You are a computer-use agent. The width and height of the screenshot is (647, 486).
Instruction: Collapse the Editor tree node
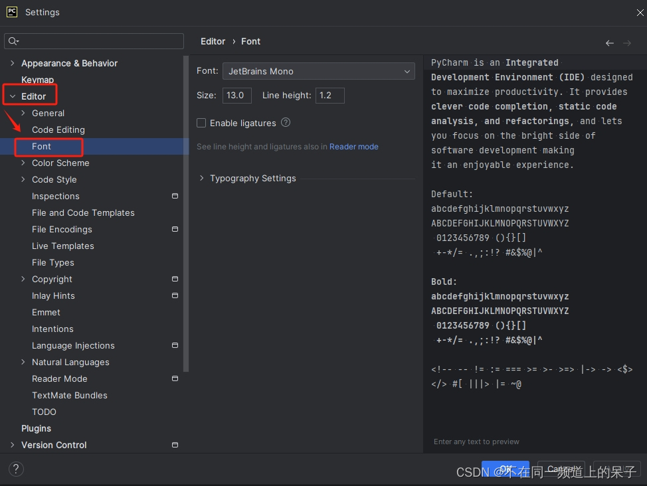click(13, 96)
